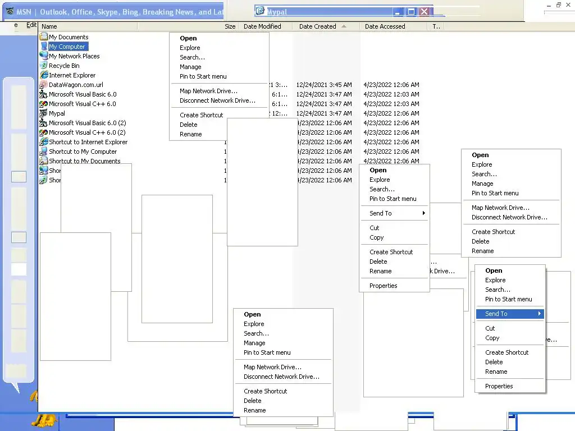Click the DataWagon.com.url shortcut icon
575x431 pixels.
pos(44,84)
